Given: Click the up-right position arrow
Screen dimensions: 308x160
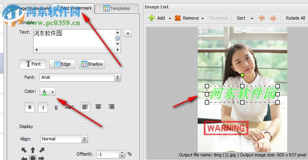Looking at the screenshot, I should click(x=42, y=150).
